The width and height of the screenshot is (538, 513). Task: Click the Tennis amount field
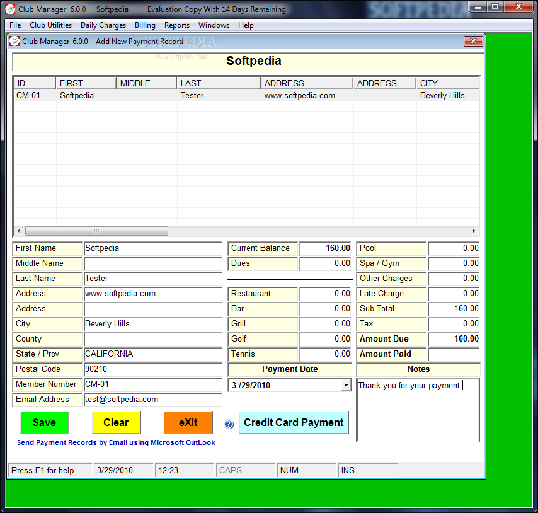pos(326,354)
